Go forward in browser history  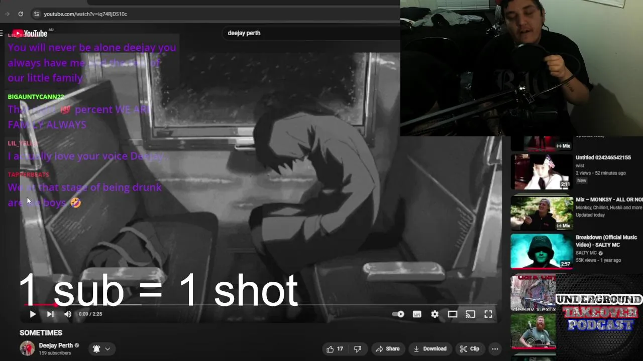pyautogui.click(x=7, y=14)
